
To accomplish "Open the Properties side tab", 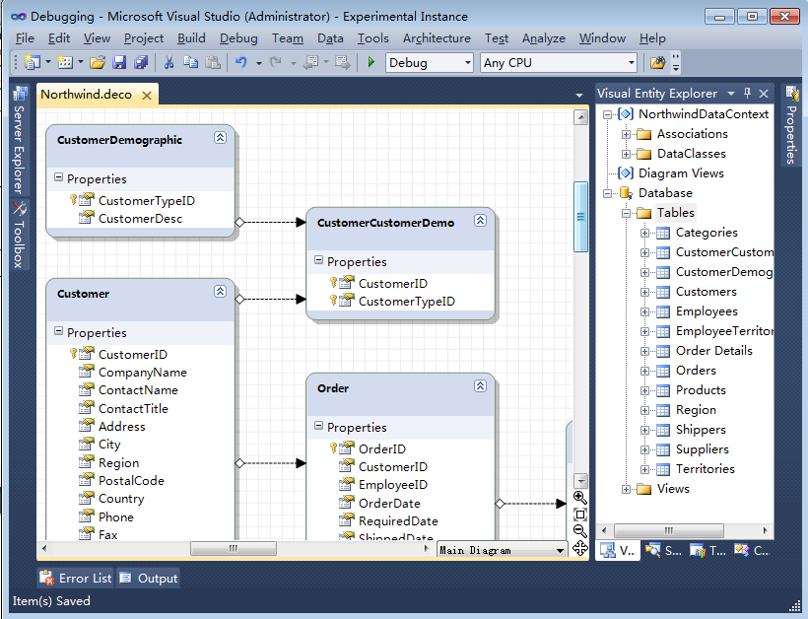I will click(792, 125).
